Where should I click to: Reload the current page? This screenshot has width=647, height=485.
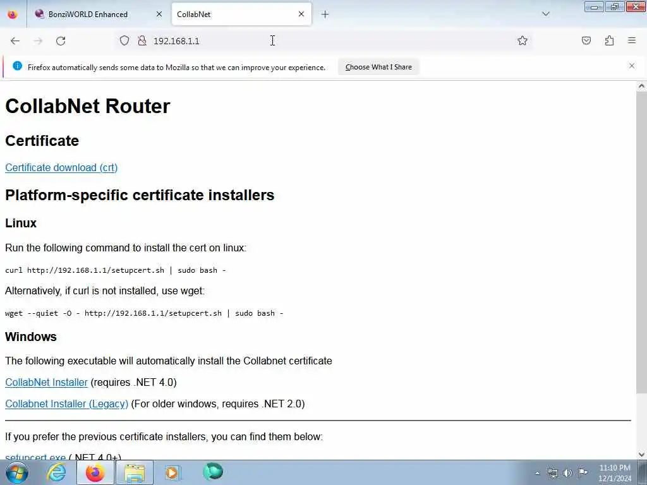(61, 41)
